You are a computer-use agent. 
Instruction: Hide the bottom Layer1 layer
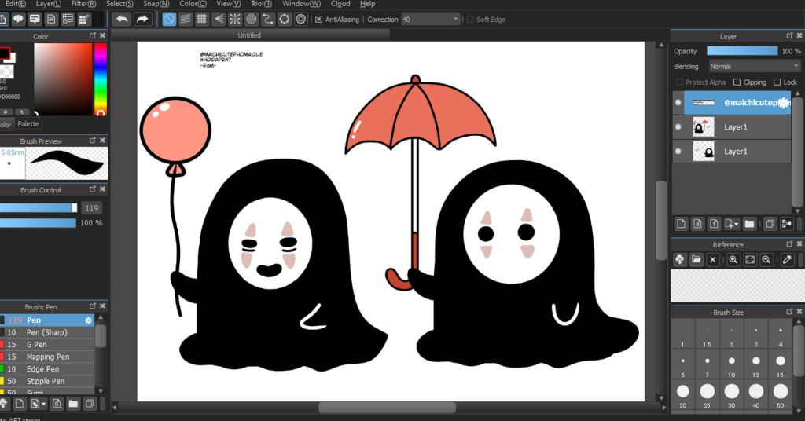tap(678, 152)
